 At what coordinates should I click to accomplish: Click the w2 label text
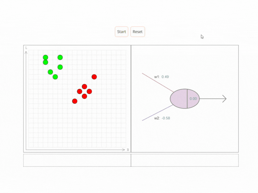(157, 118)
